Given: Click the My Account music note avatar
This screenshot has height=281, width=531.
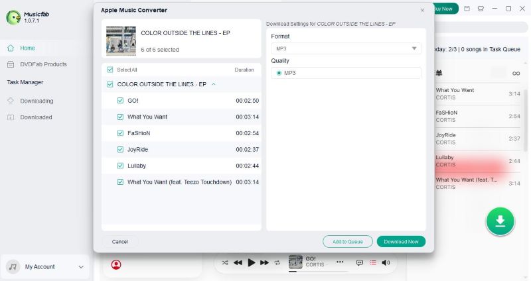Looking at the screenshot, I should [x=13, y=267].
